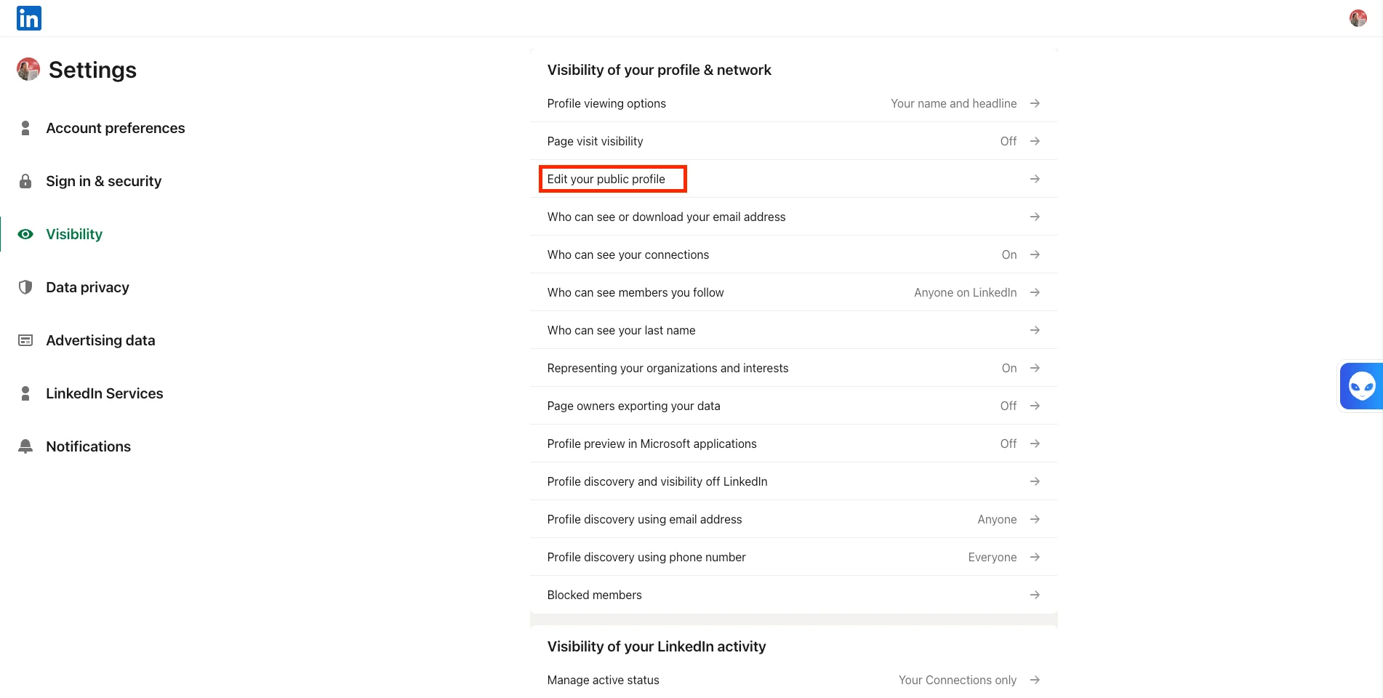The image size is (1383, 698).
Task: Click the person icon for LinkedIn Services
Action: pos(25,393)
